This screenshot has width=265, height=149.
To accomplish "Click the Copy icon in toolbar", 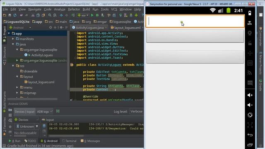I will (x=38, y=15).
